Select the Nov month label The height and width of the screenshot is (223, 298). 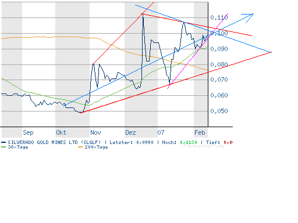pyautogui.click(x=95, y=132)
